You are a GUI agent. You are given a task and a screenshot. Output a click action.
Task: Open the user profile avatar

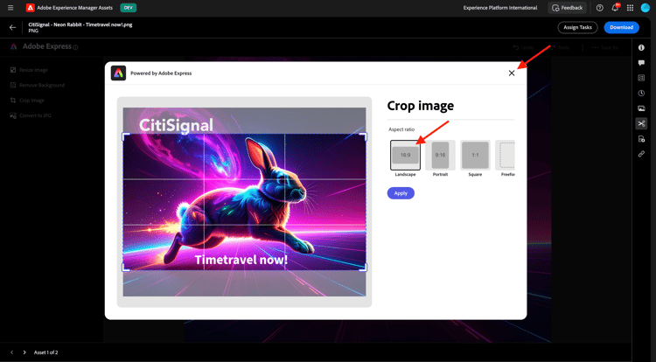(646, 8)
